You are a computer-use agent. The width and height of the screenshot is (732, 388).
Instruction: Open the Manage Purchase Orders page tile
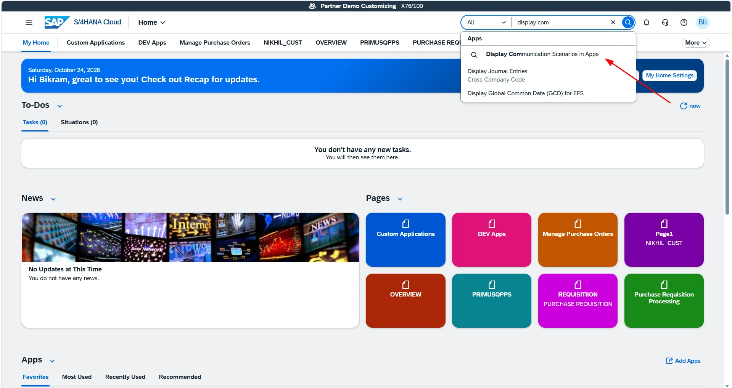click(x=578, y=240)
